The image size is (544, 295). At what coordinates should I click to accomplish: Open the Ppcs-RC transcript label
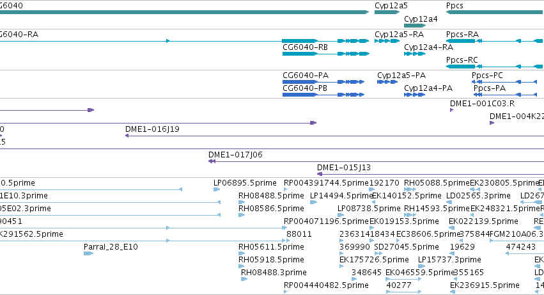(462, 60)
